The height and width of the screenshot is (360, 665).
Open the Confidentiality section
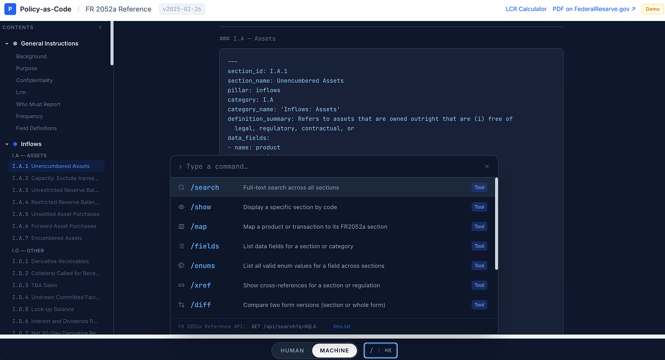(x=35, y=80)
